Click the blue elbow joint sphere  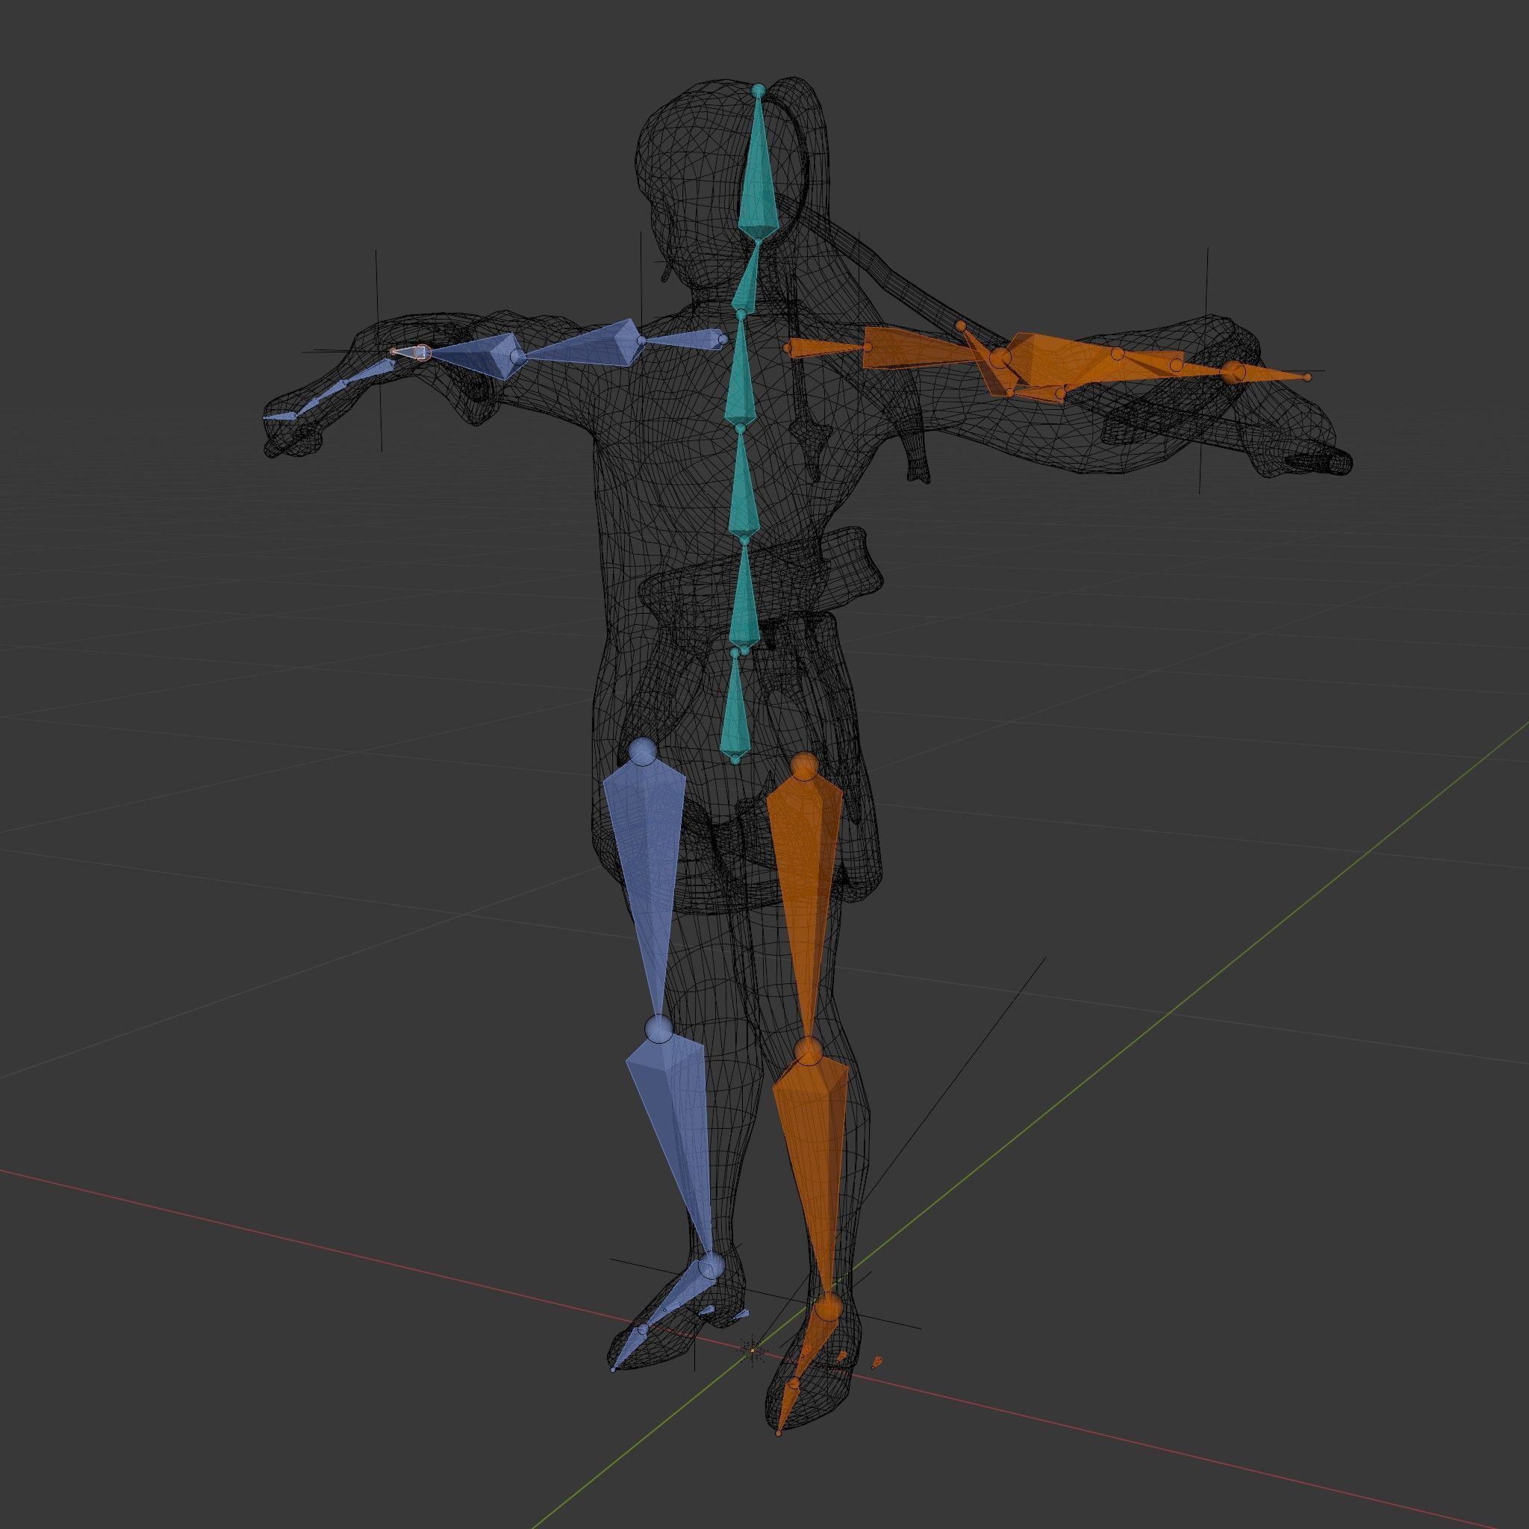point(516,358)
